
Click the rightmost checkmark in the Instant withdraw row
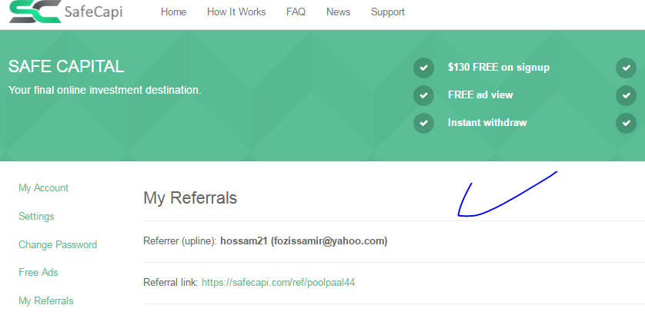pos(626,123)
